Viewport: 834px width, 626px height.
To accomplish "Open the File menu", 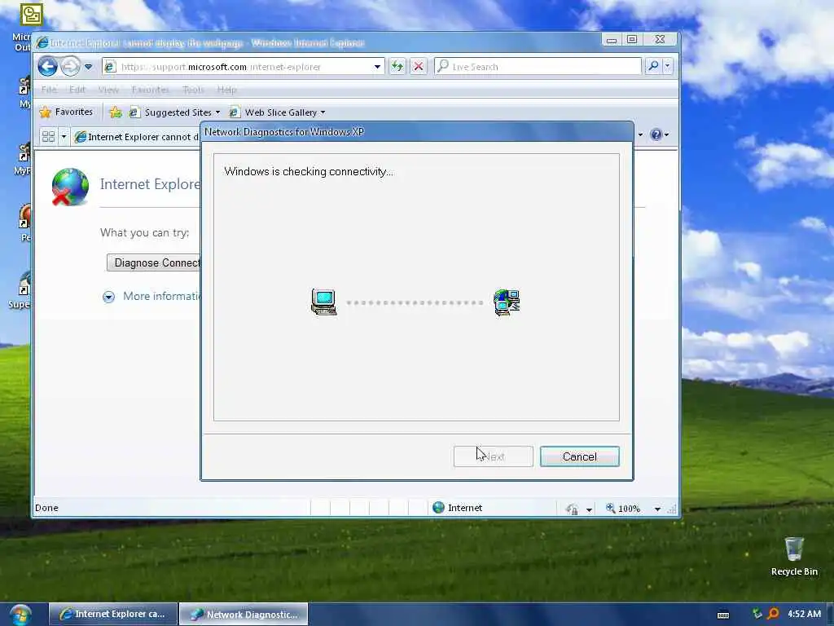I will pyautogui.click(x=49, y=90).
